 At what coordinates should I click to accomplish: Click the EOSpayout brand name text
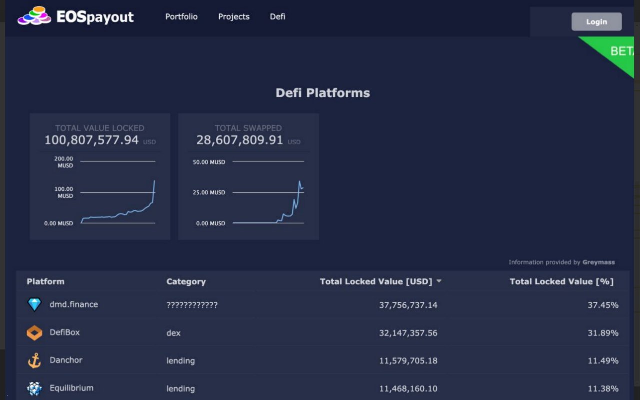tap(95, 17)
